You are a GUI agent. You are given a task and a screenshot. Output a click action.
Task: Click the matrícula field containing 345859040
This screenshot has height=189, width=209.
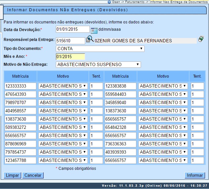pyautogui.click(x=120, y=102)
